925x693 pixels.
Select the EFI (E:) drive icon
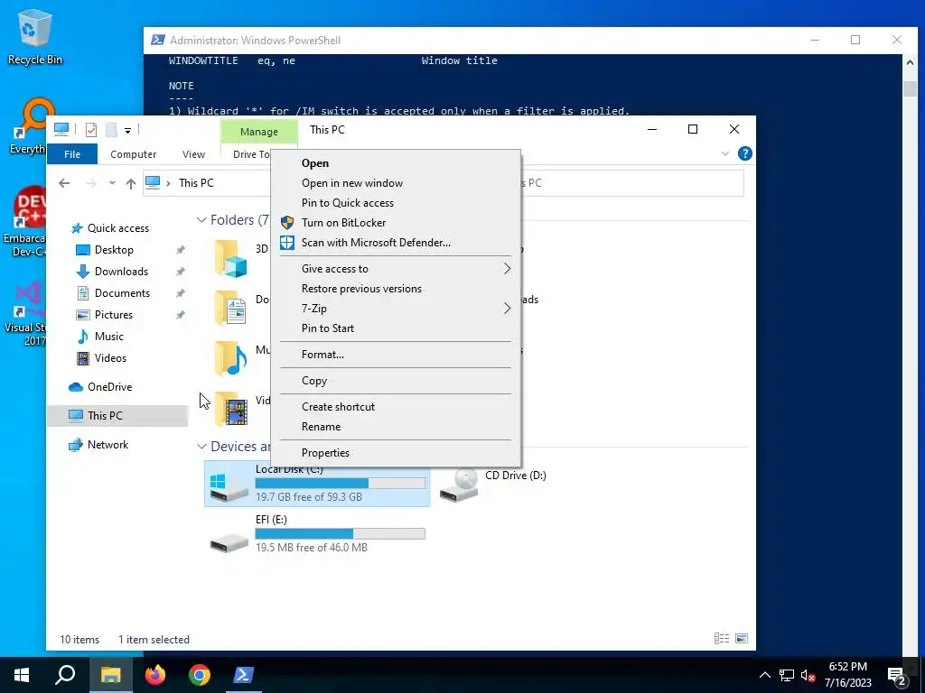pos(229,542)
